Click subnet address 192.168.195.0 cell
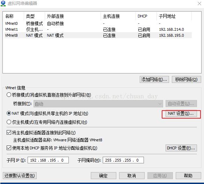The height and width of the screenshot is (184, 204). tap(172, 35)
